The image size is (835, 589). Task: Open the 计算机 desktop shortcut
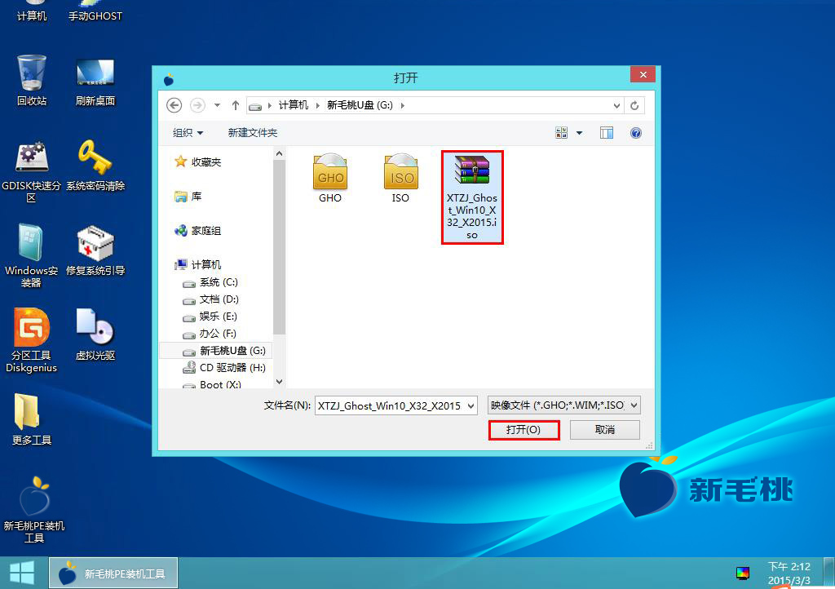coord(32,11)
